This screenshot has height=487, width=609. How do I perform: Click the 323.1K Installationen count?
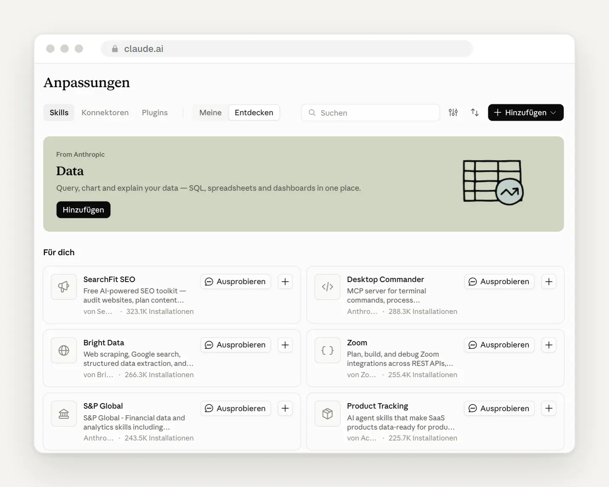tap(160, 311)
